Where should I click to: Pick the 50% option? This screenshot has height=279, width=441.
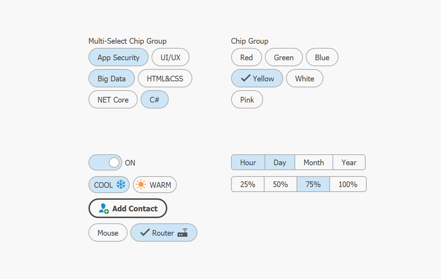coord(280,184)
